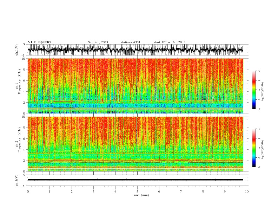The image size is (278, 215).
Task: Click the '3' tick label on time axis
Action: (x=93, y=191)
